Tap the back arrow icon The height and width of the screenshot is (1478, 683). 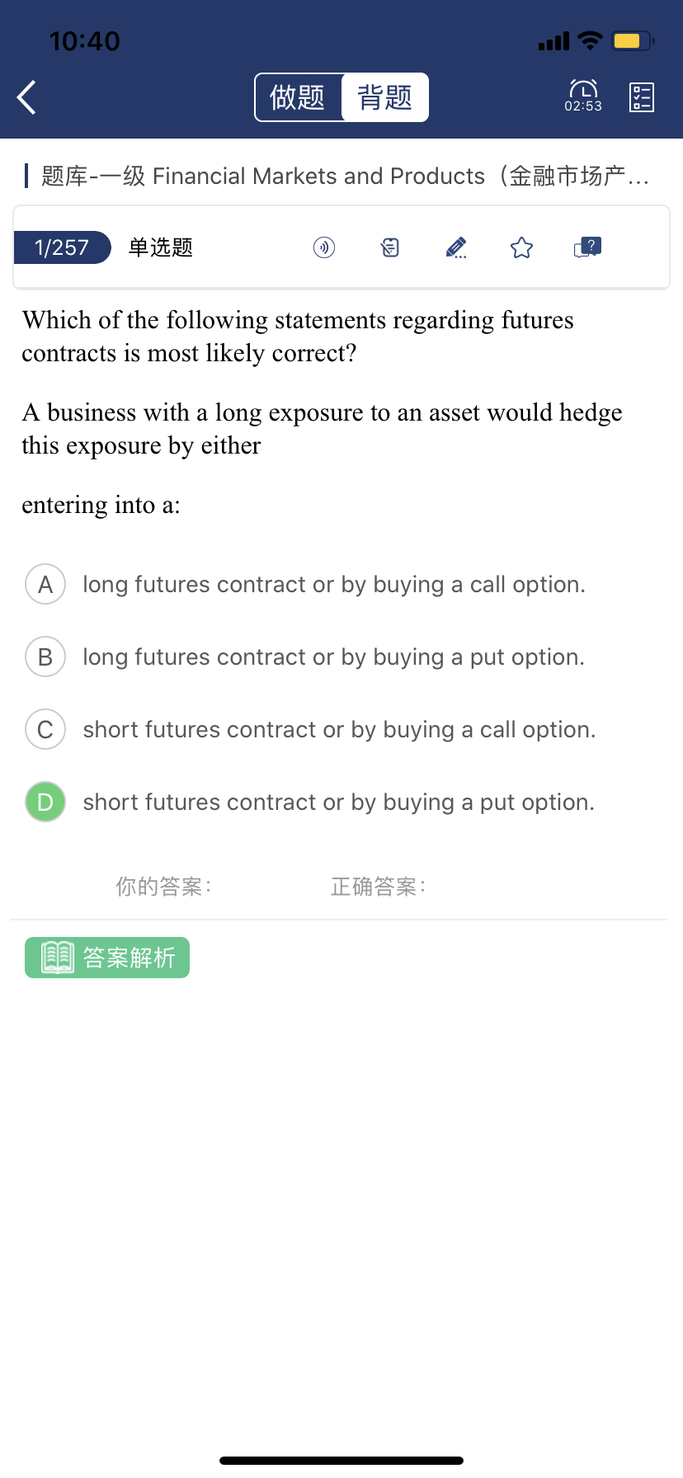27,97
